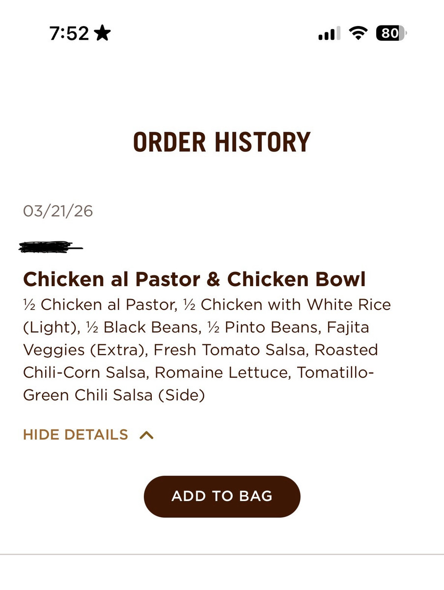
Task: Tap ½ Chicken with White Rice text
Action: [287, 304]
